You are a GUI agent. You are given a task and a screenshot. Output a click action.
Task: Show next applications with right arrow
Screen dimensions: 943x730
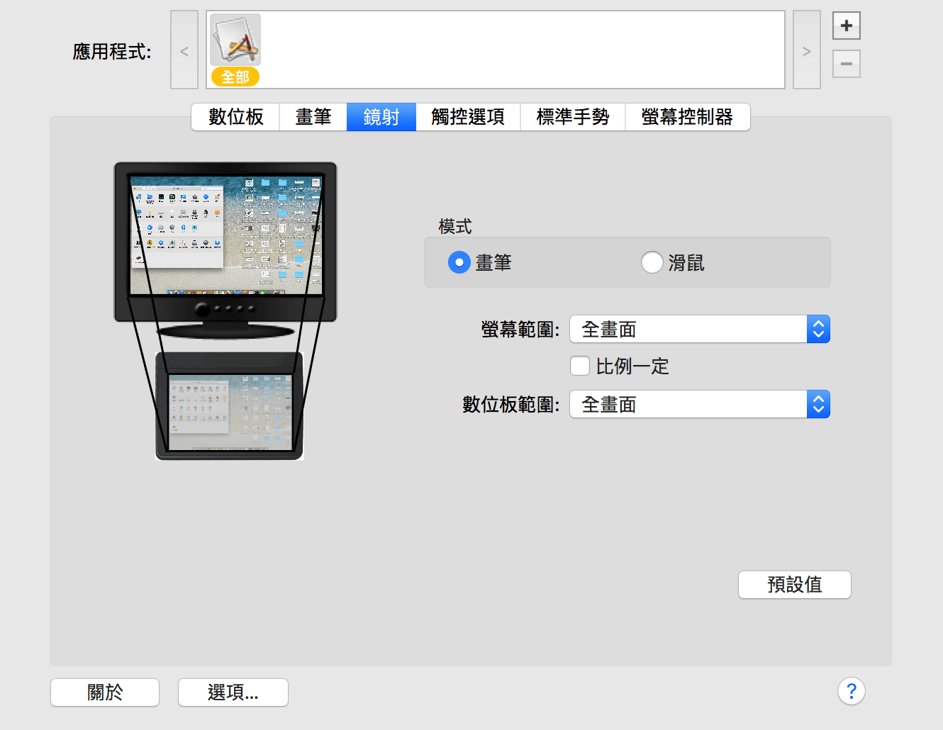coord(806,50)
